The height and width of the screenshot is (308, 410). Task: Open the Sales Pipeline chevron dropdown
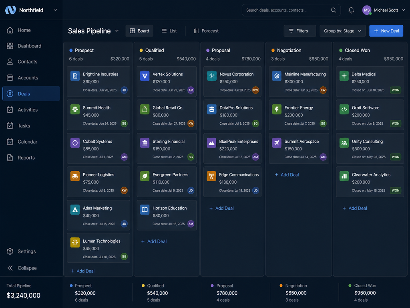point(117,31)
